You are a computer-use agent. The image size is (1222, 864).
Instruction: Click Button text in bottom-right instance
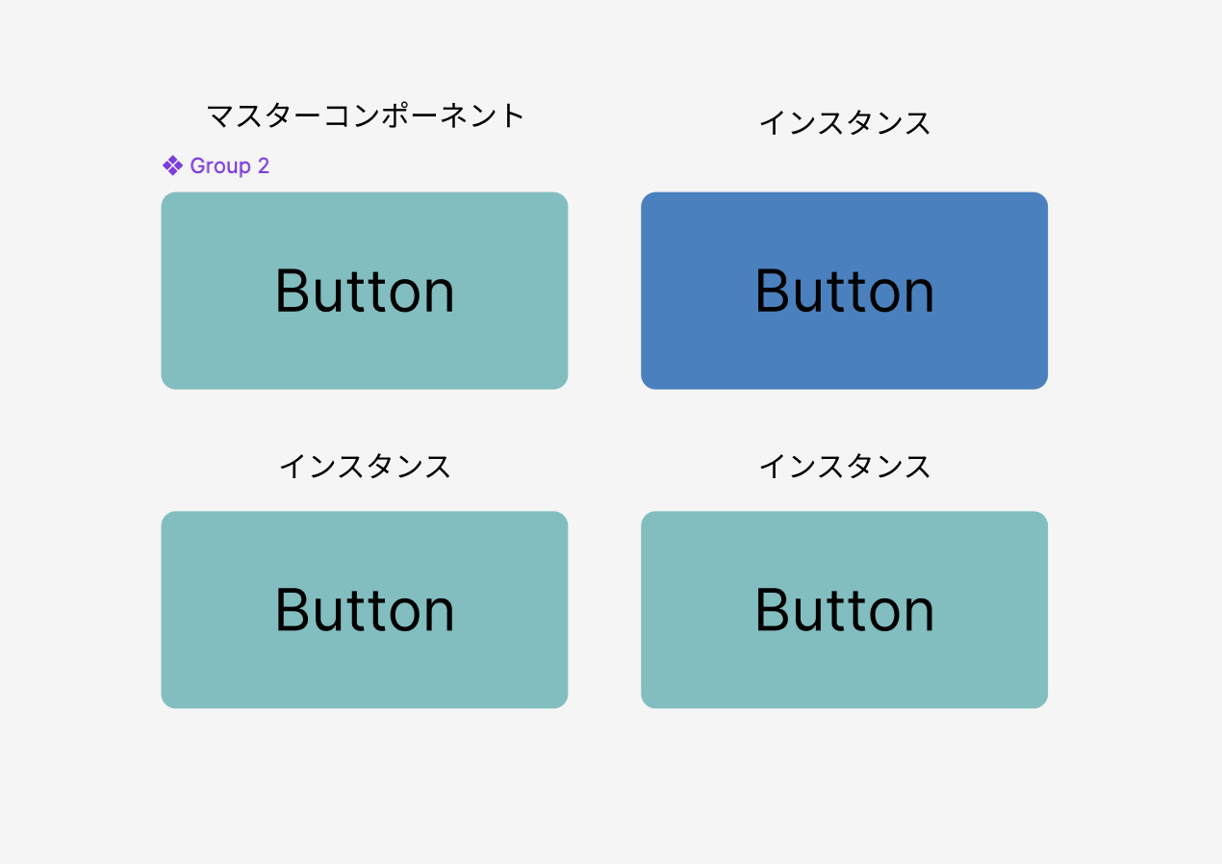coord(844,610)
